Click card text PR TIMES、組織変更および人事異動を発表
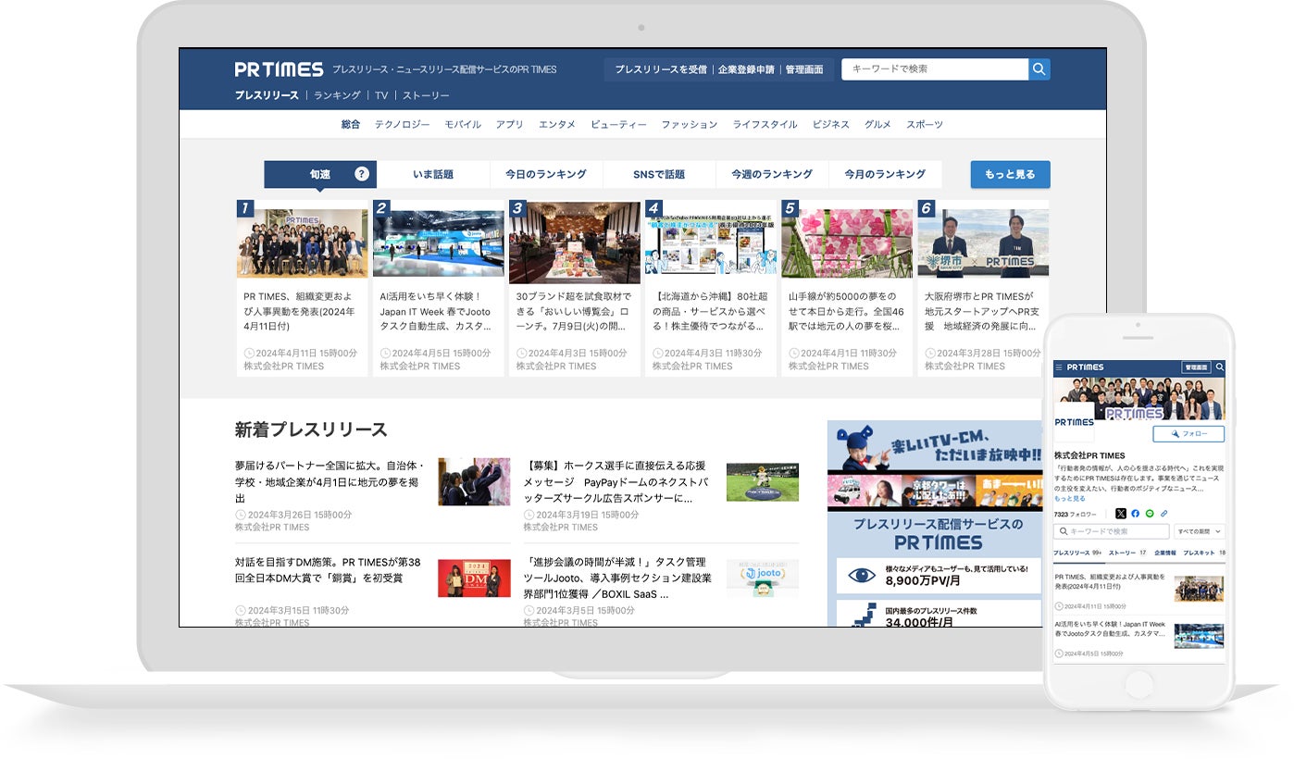1294x759 pixels. coord(300,312)
